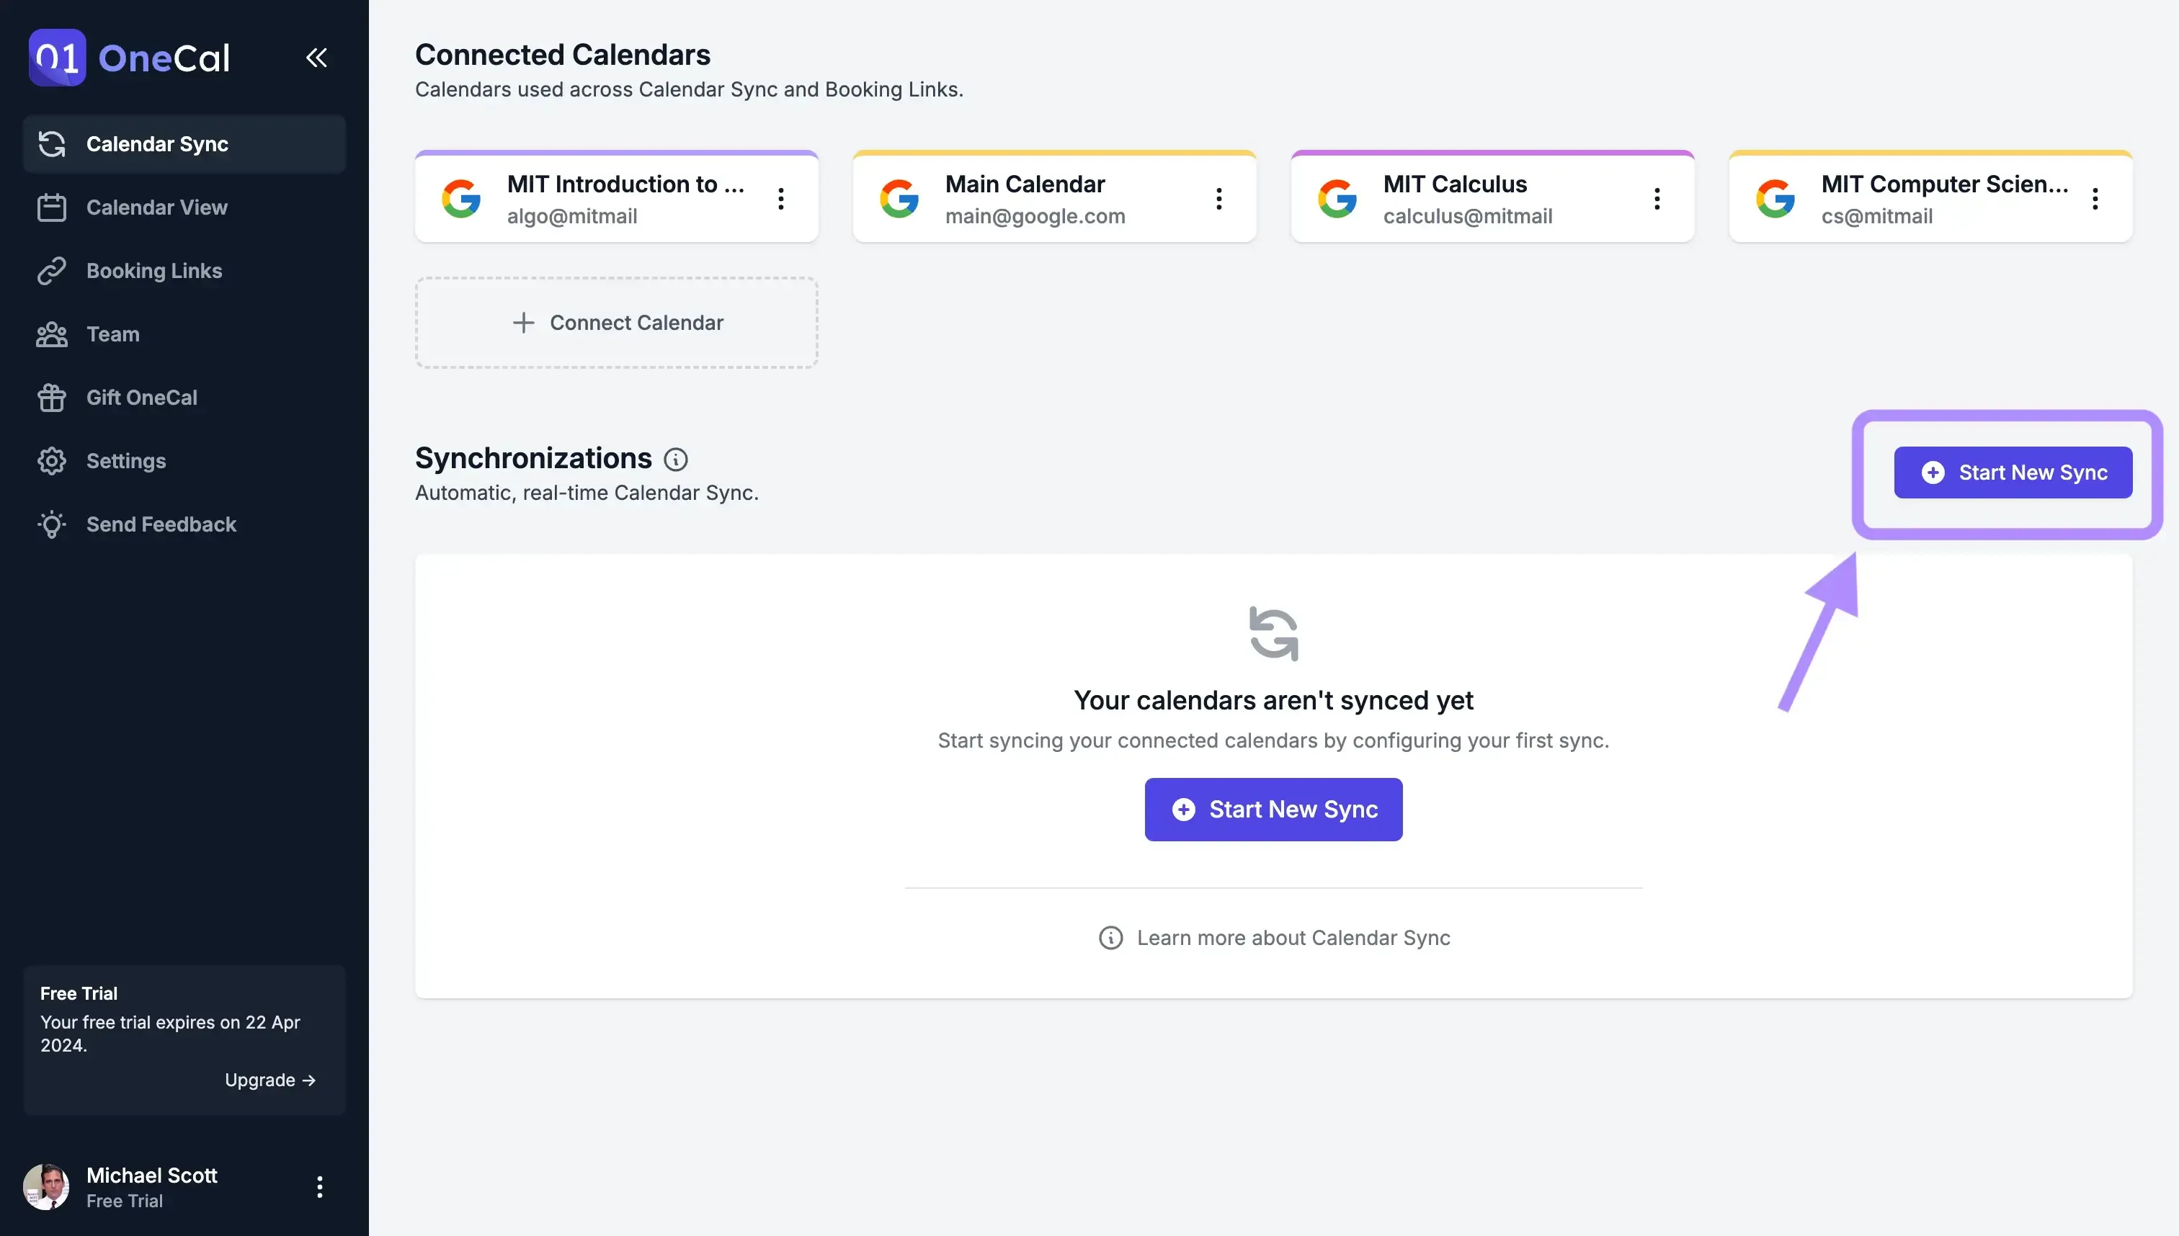
Task: Open the menu next to Michael Scott's profile
Action: pyautogui.click(x=319, y=1186)
